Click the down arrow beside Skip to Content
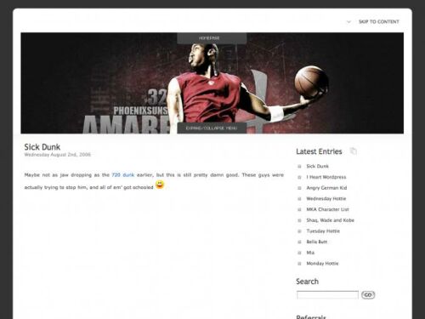 click(348, 22)
